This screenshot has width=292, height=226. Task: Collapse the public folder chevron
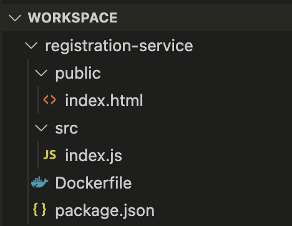[41, 73]
